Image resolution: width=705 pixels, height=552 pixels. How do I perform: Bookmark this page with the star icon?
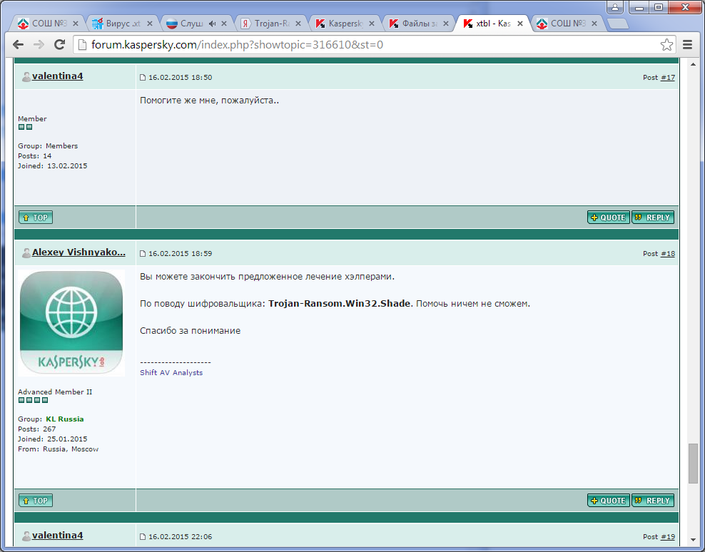tap(666, 45)
